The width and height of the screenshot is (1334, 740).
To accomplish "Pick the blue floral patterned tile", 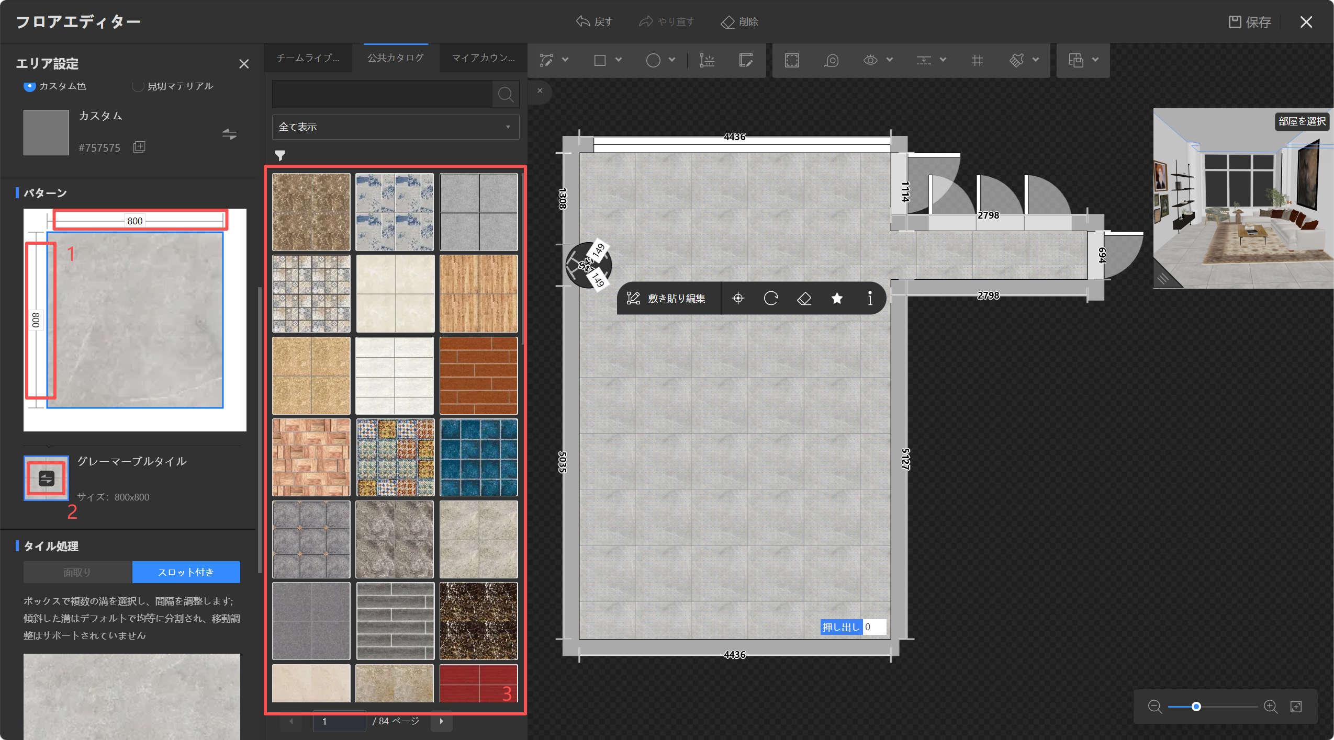I will coord(395,212).
